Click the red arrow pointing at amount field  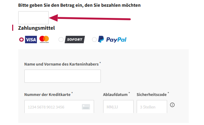click(x=90, y=18)
